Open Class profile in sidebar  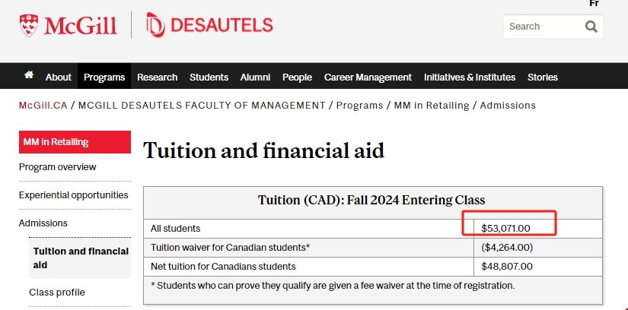point(57,293)
